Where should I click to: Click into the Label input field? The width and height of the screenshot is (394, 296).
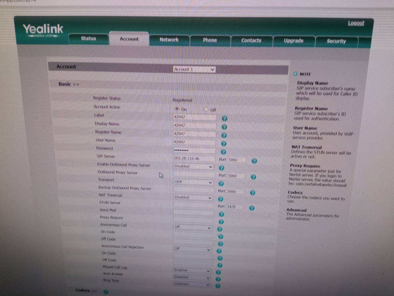(x=195, y=117)
